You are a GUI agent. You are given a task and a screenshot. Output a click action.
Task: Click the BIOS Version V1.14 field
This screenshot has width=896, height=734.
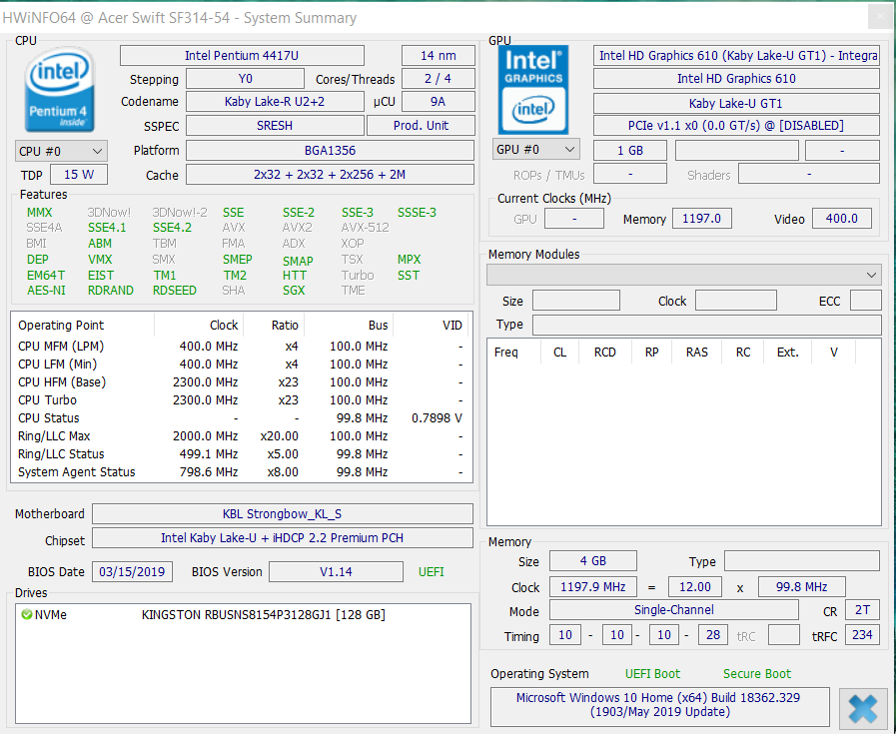(336, 572)
